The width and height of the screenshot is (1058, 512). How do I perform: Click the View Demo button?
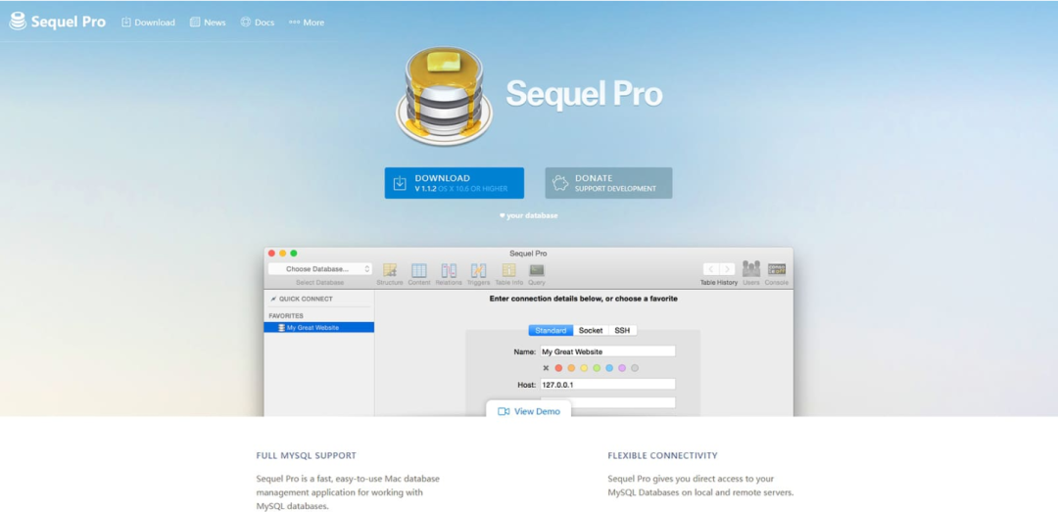(528, 411)
